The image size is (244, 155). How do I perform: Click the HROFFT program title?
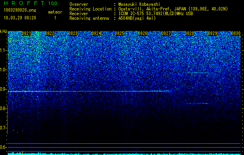tap(24, 3)
